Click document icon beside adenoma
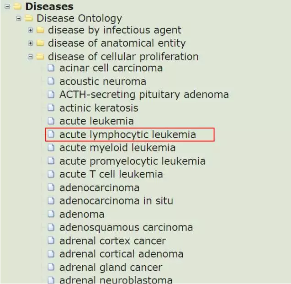Viewport: 291px width, 284px height. point(51,214)
